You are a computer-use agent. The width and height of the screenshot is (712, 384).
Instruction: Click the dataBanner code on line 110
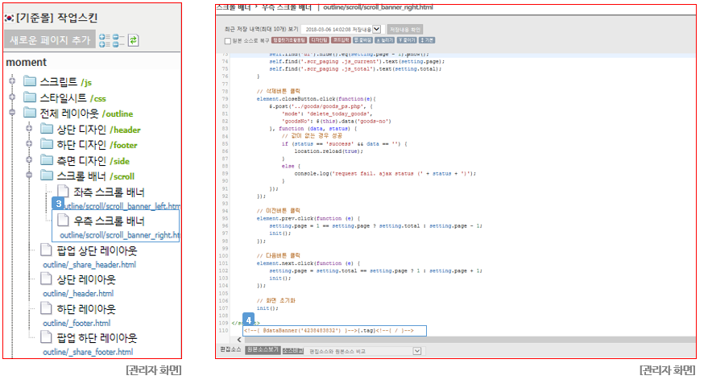(329, 330)
